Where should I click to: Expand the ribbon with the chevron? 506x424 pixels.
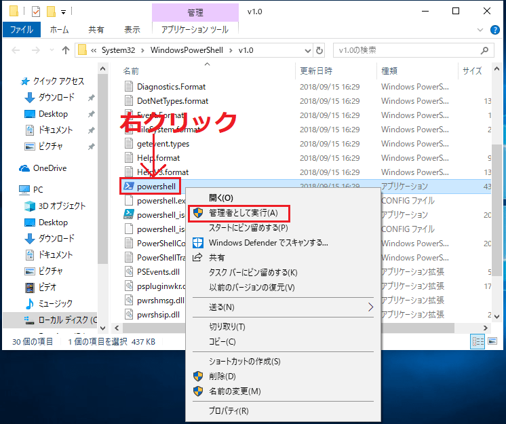pyautogui.click(x=480, y=30)
